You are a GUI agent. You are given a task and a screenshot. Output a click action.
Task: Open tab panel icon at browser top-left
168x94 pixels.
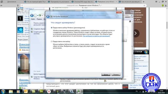(2, 2)
